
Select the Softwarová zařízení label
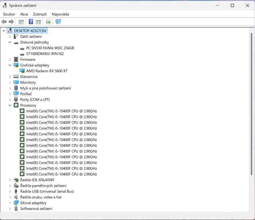pyautogui.click(x=36, y=209)
